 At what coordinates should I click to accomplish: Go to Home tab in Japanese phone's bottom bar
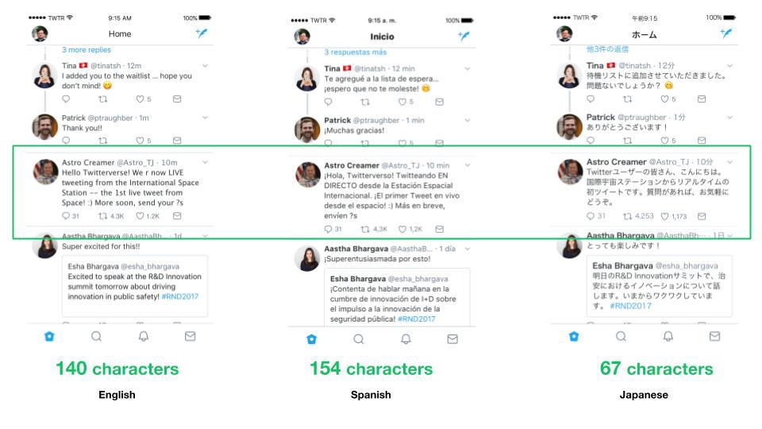574,336
